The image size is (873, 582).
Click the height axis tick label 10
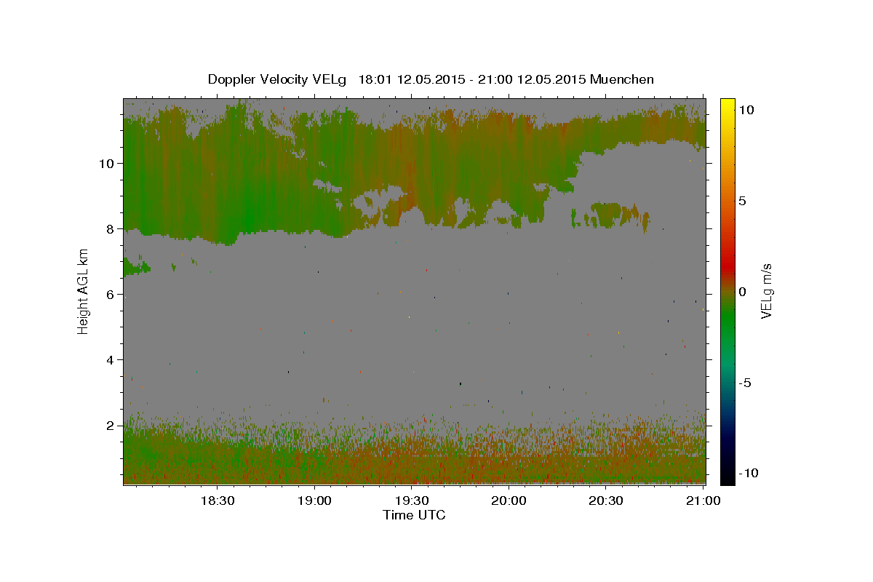pos(106,163)
